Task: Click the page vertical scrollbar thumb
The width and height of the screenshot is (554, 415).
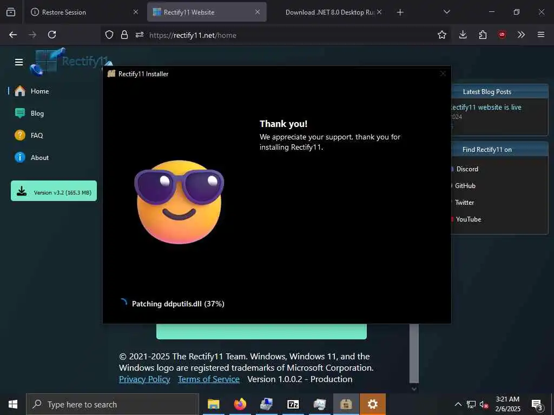Action: 414,353
